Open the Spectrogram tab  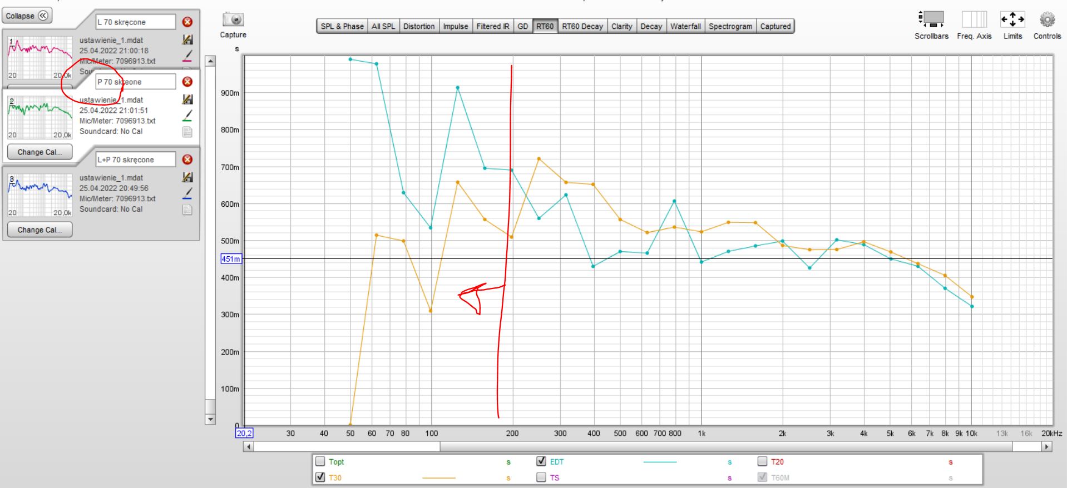pyautogui.click(x=730, y=26)
